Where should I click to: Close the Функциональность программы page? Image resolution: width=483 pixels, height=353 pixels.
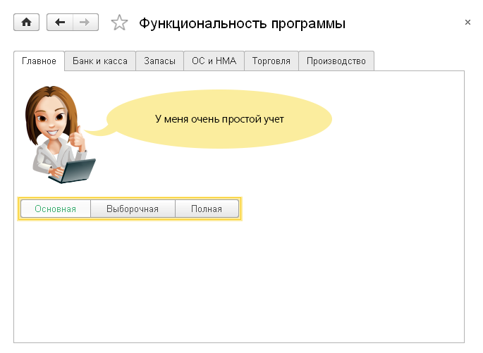[x=467, y=23]
